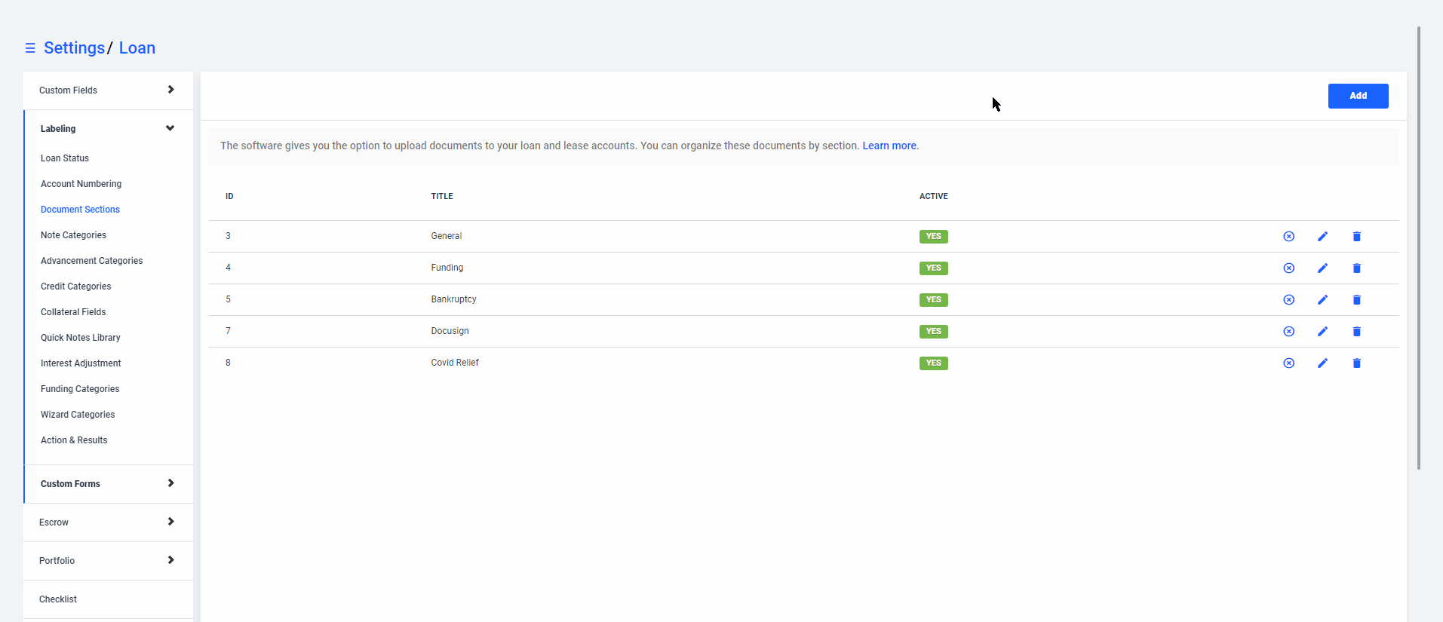Open Credit Categories settings
Screen dimensions: 1443x622
pos(75,286)
